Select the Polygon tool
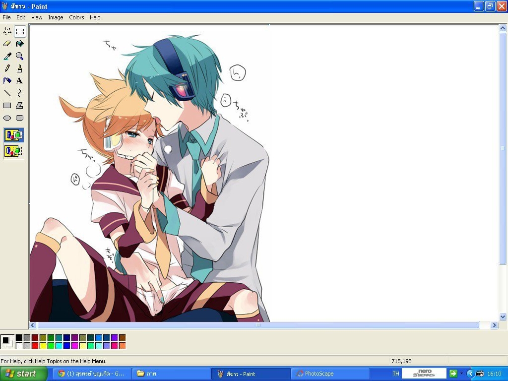 coord(20,105)
